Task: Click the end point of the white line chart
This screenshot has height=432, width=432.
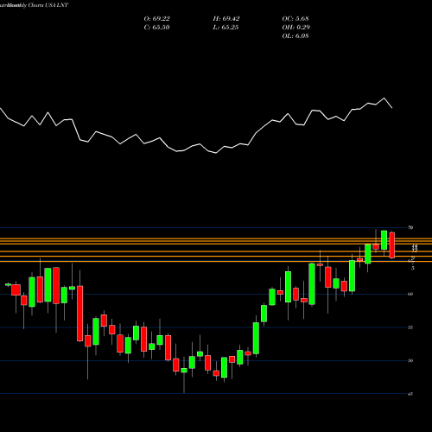Action: (392, 108)
